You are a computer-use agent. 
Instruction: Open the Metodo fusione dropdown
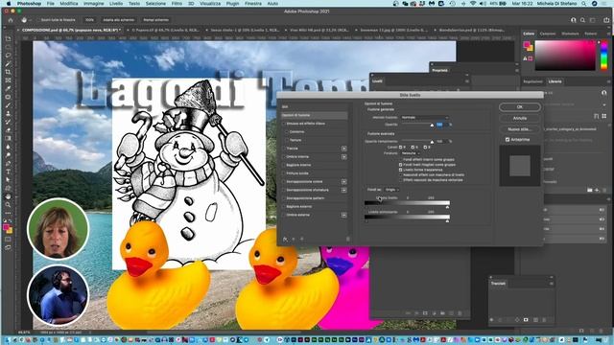(424, 117)
